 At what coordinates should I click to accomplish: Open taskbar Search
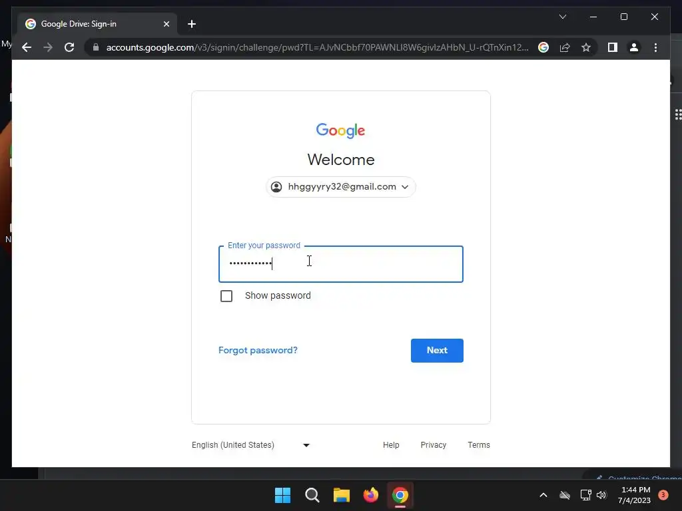[x=312, y=495]
